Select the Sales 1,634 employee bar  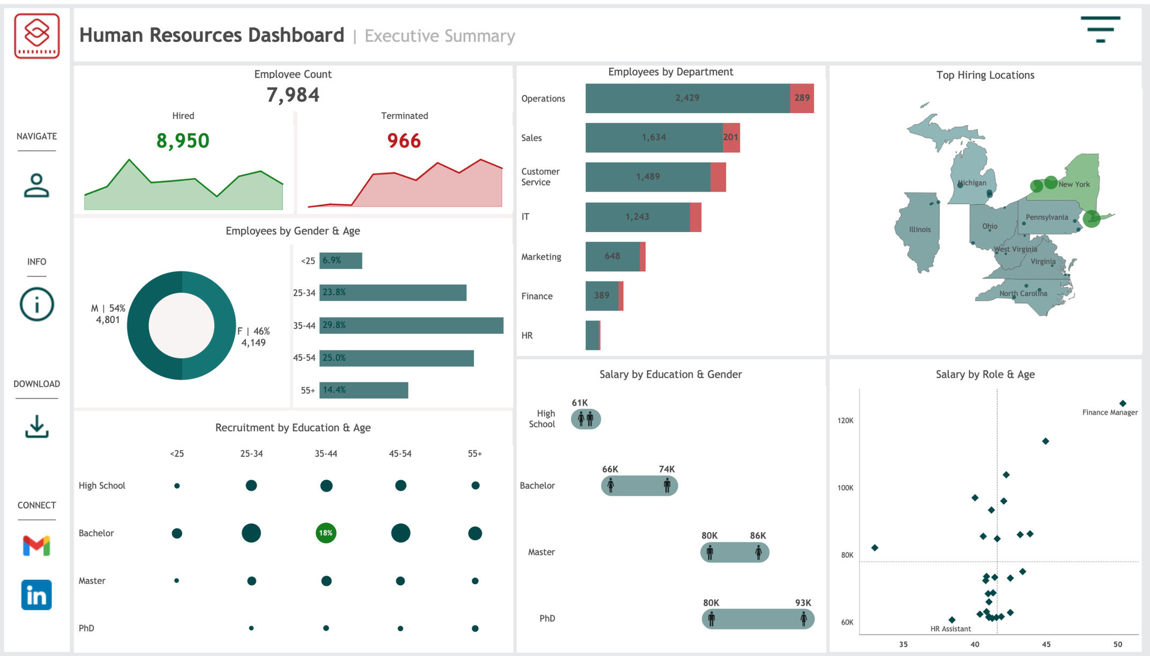coord(654,138)
